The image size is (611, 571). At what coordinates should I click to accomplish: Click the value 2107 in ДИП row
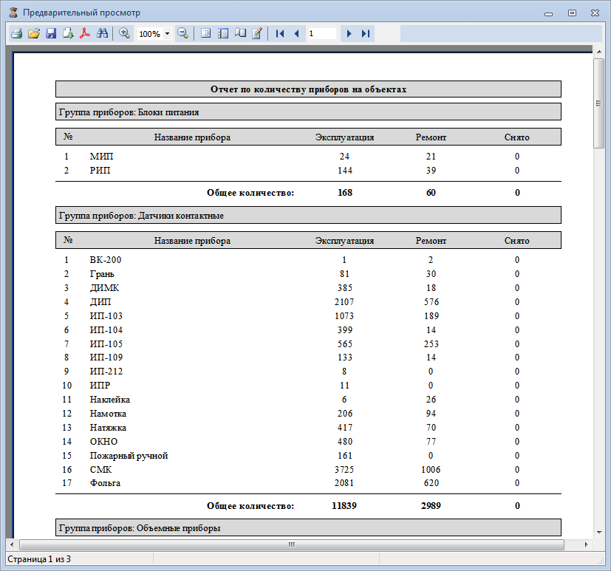point(344,302)
